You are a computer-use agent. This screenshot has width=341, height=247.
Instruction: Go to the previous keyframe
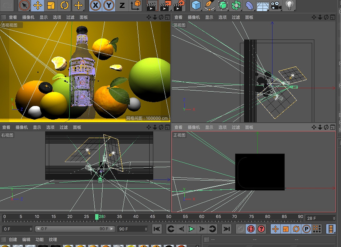(x=171, y=229)
